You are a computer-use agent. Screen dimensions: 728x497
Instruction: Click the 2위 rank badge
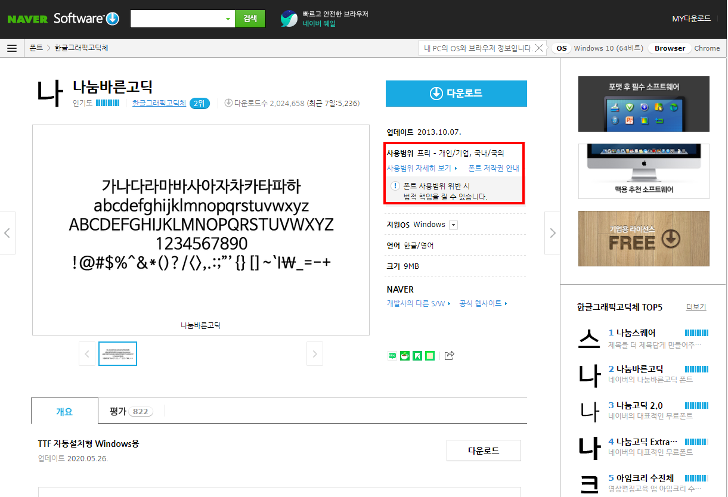coord(200,103)
